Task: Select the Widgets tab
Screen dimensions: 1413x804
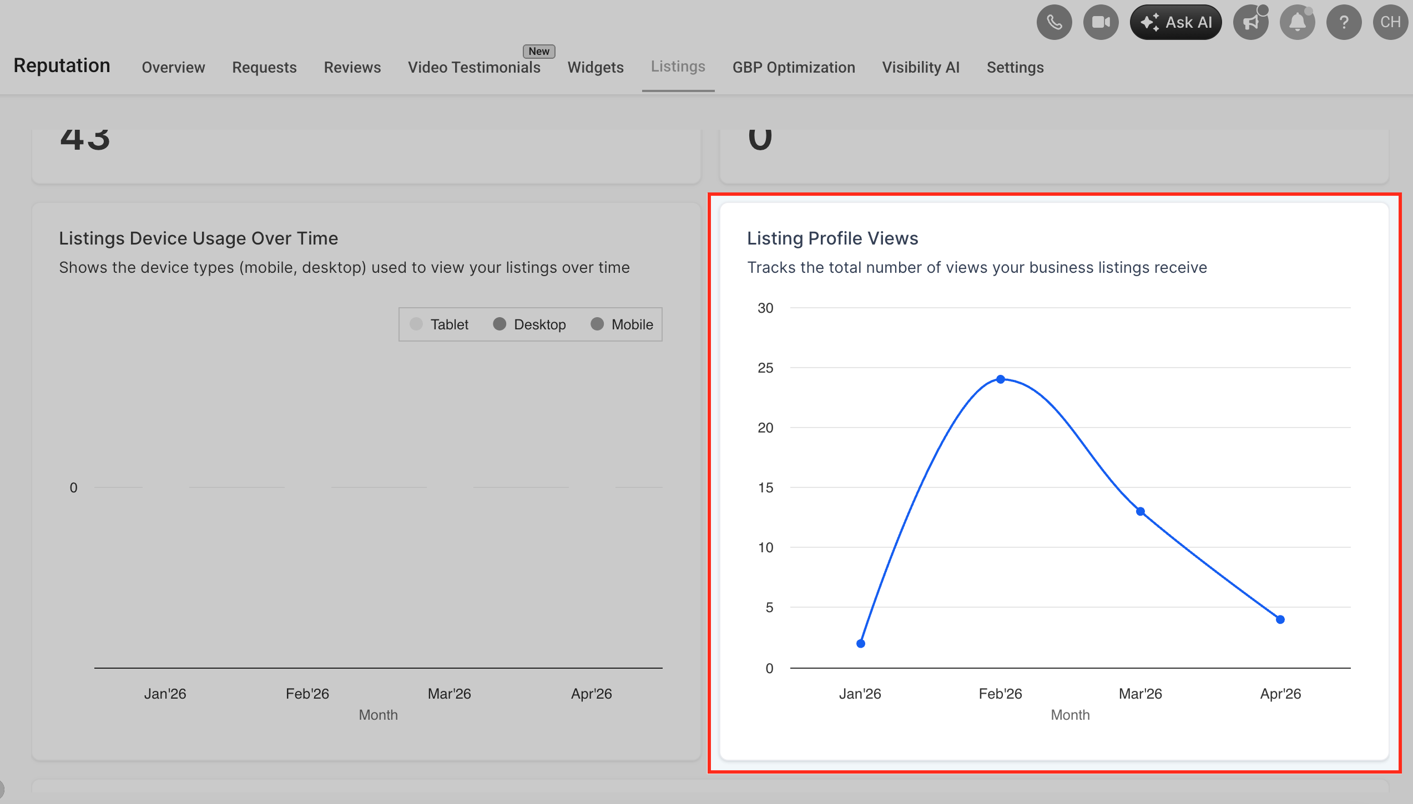Action: pos(596,67)
